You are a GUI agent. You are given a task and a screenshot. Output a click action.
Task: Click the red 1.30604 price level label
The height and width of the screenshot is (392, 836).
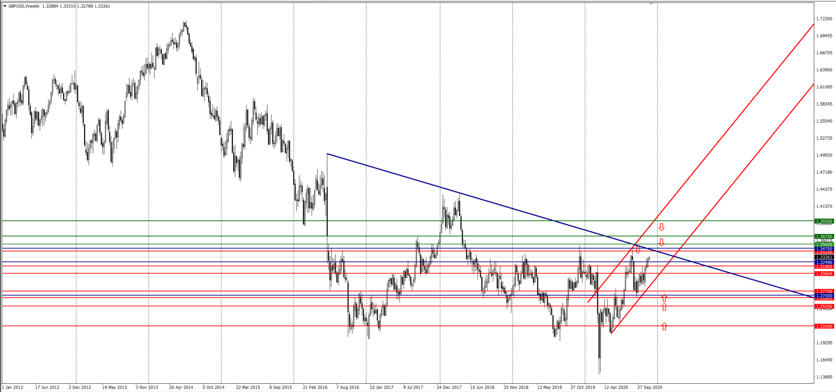tap(824, 274)
